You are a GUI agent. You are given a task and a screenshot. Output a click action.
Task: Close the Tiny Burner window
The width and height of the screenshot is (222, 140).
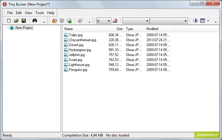click(x=213, y=3)
